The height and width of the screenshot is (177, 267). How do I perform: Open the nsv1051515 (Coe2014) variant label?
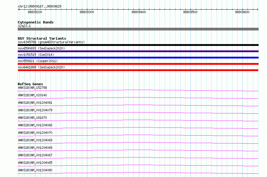[36, 55]
